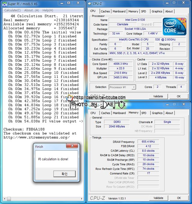Switch to Graphics tab in lower CPU-Z window
This screenshot has width=192, height=204.
[x=157, y=113]
